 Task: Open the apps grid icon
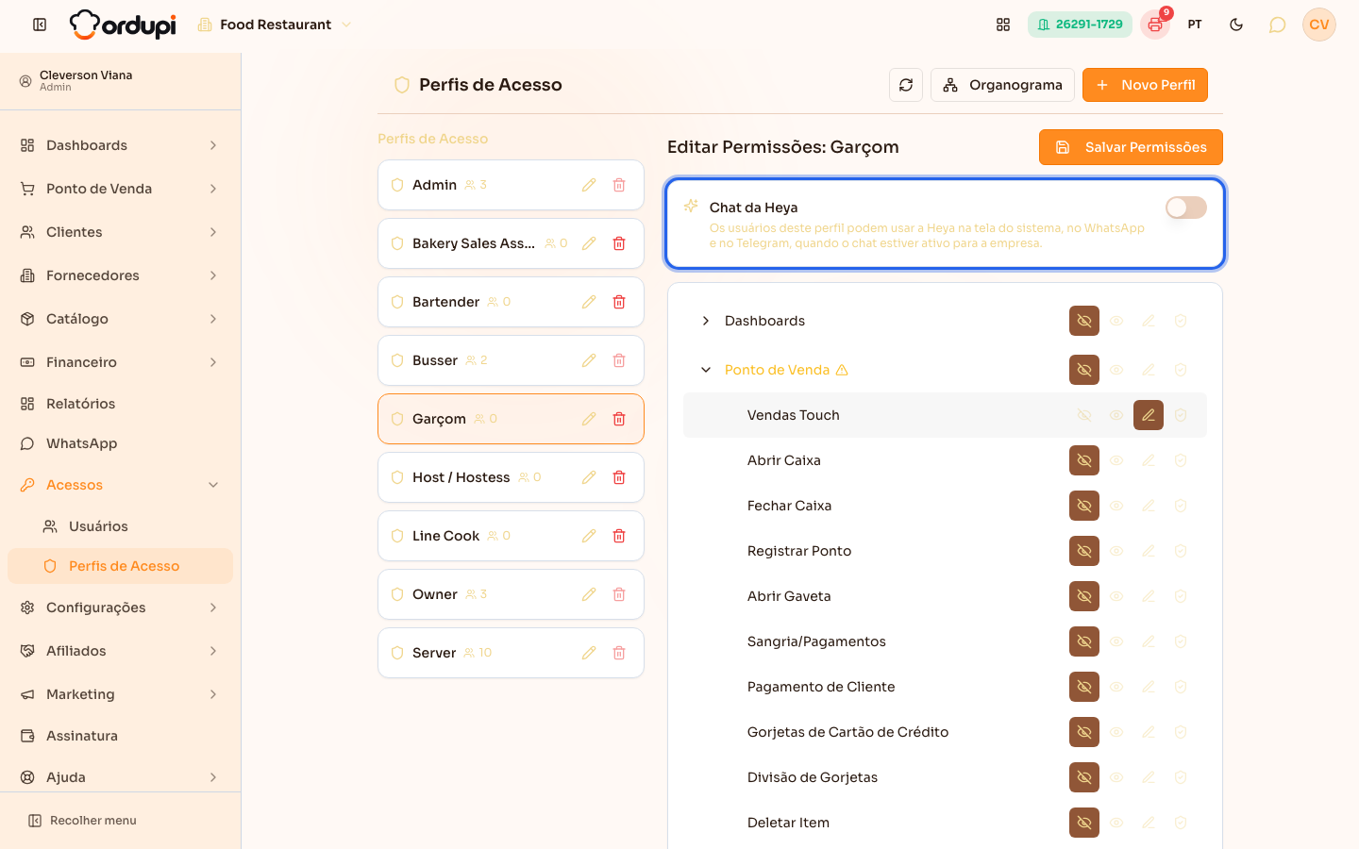click(1003, 25)
